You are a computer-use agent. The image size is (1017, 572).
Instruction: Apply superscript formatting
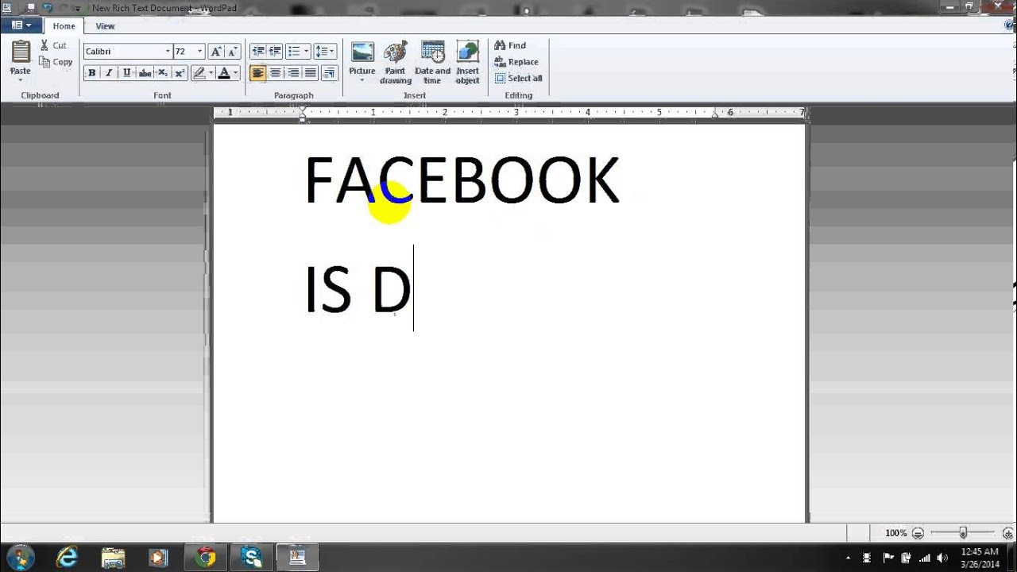(180, 73)
